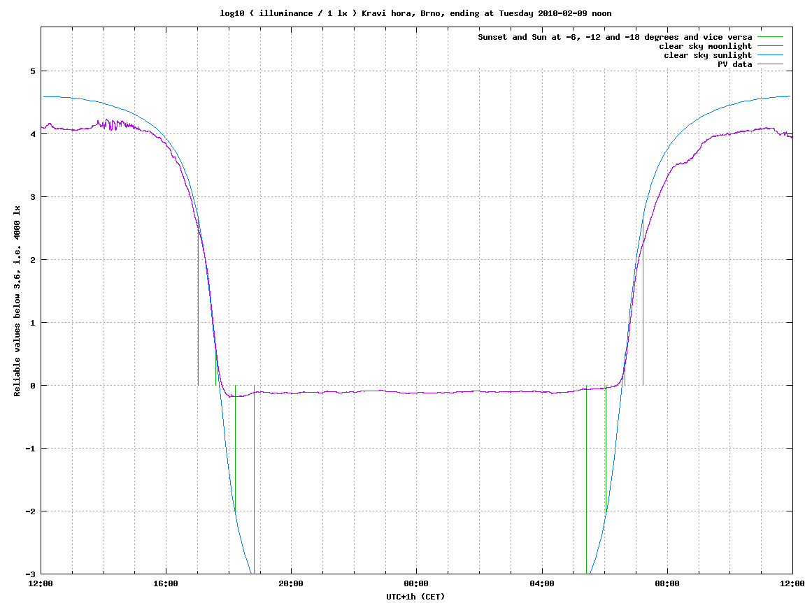805x603 pixels.
Task: Click the x-axis label 20:00
Action: (x=290, y=583)
